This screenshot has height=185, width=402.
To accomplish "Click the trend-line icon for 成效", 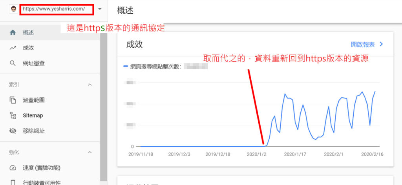I will (13, 48).
